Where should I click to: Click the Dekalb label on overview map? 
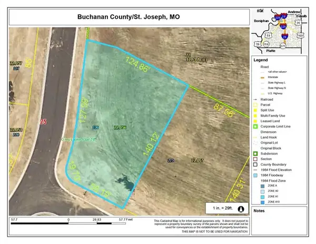pyautogui.click(x=301, y=16)
